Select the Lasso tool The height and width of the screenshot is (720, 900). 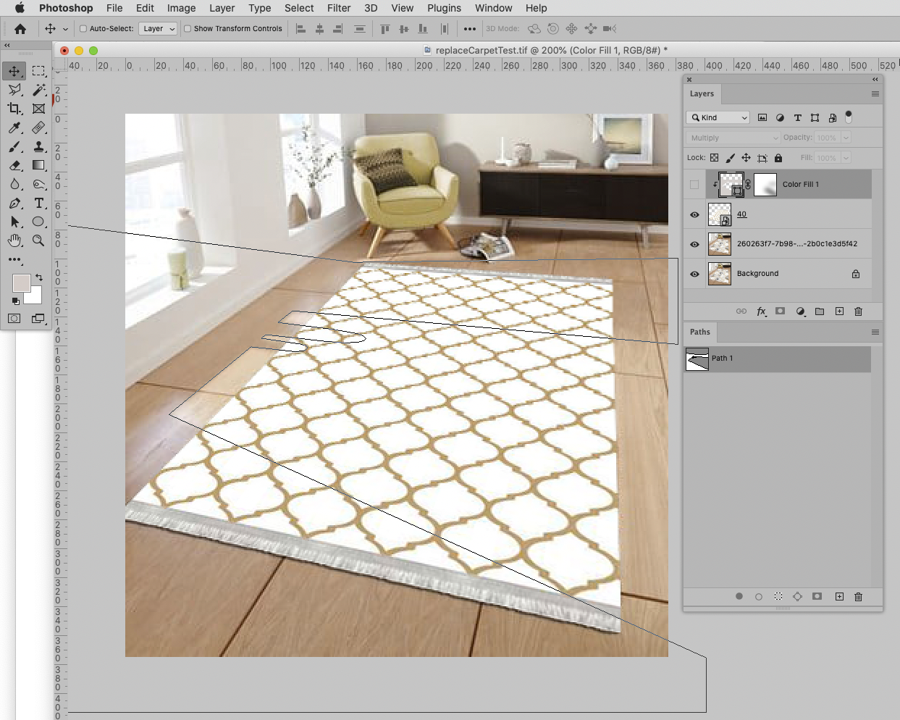coord(14,90)
